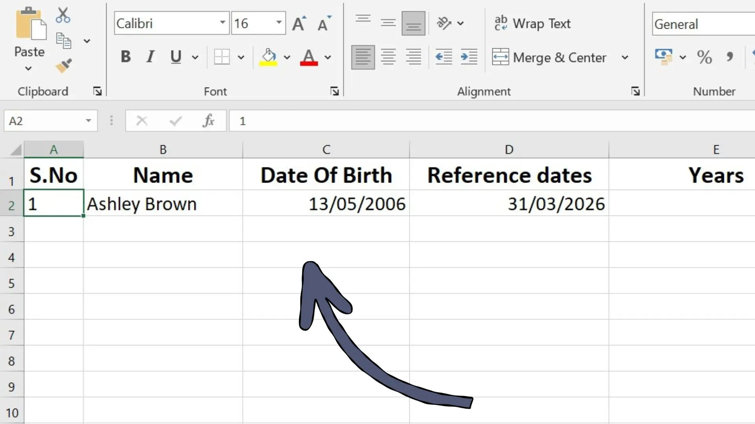Cut the selected cell
The width and height of the screenshot is (755, 424).
coord(63,15)
